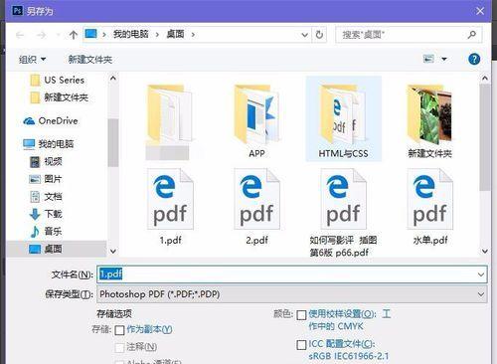Screen dimensions: 497x364
Task: Select the 新建文件夹 folder with plant photo
Action: (x=429, y=121)
